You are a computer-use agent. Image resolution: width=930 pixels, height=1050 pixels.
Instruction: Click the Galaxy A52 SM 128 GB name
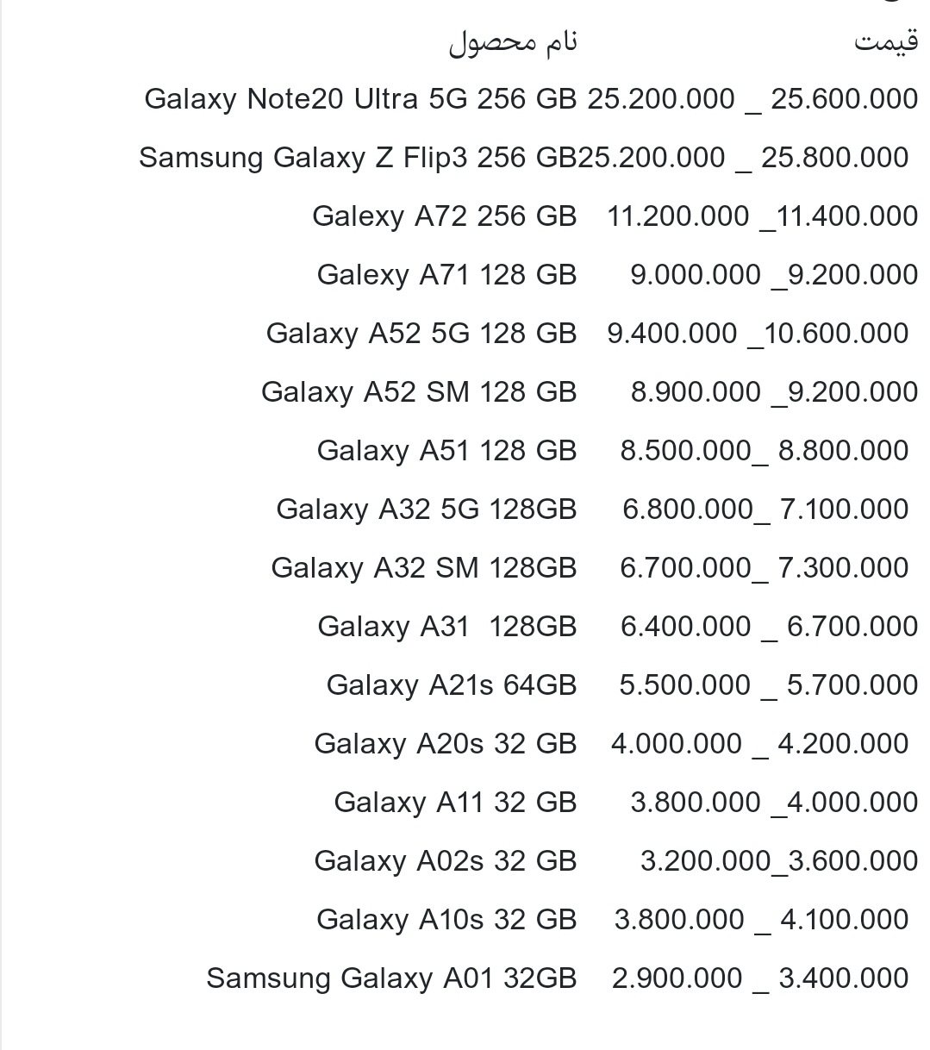pyautogui.click(x=418, y=392)
